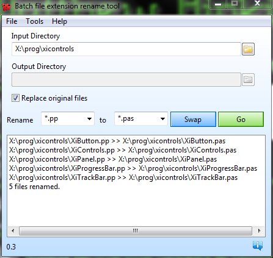Click the 0.3 version label
The height and width of the screenshot is (258, 273).
(x=11, y=246)
